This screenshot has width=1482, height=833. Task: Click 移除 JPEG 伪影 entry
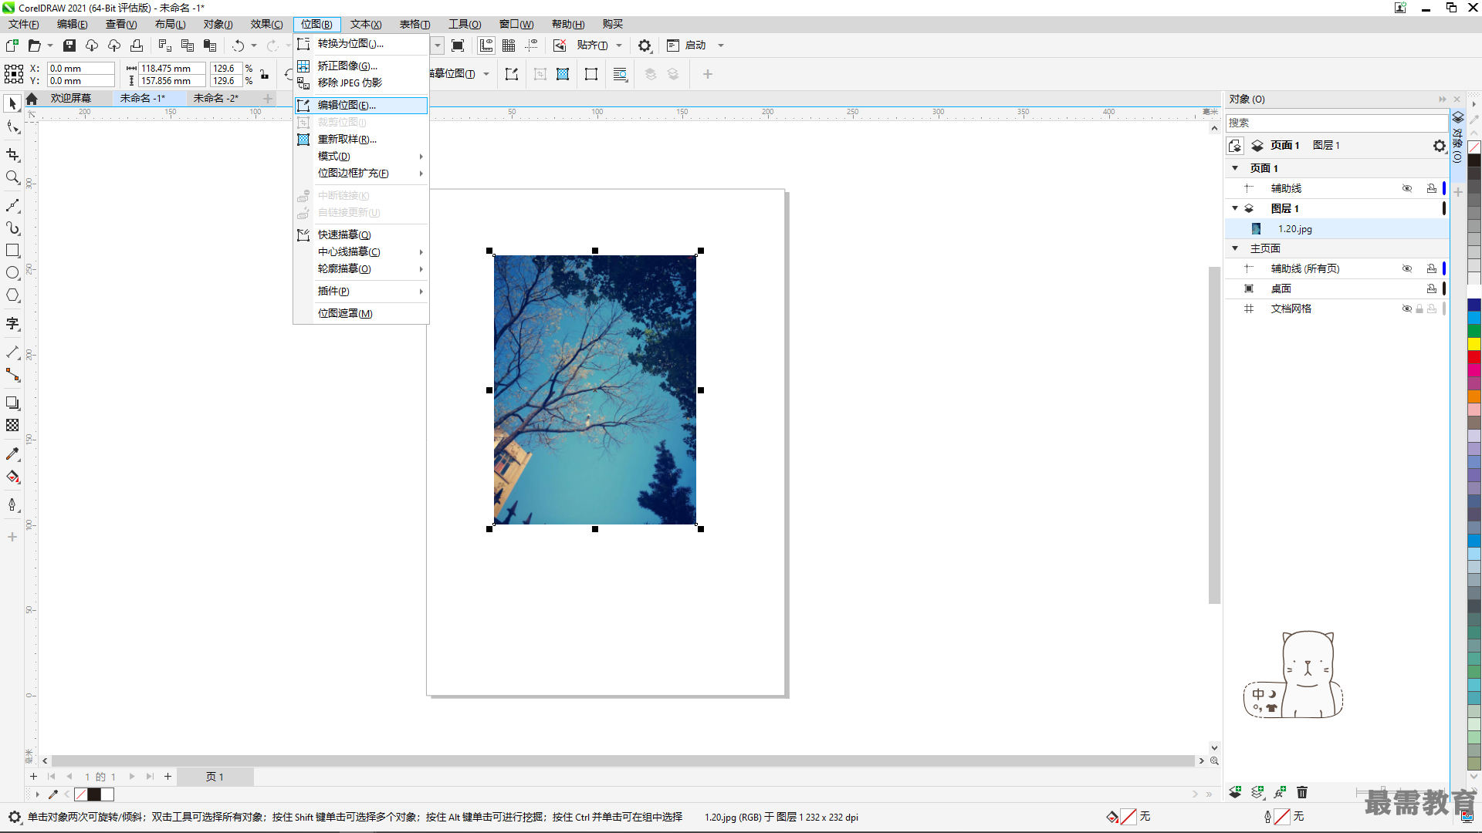(361, 83)
